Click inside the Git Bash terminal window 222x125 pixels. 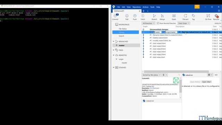click(x=54, y=64)
